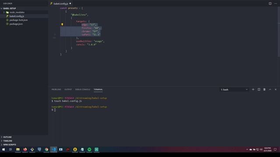
Task: Open the Windows Start menu
Action: click(x=3, y=149)
